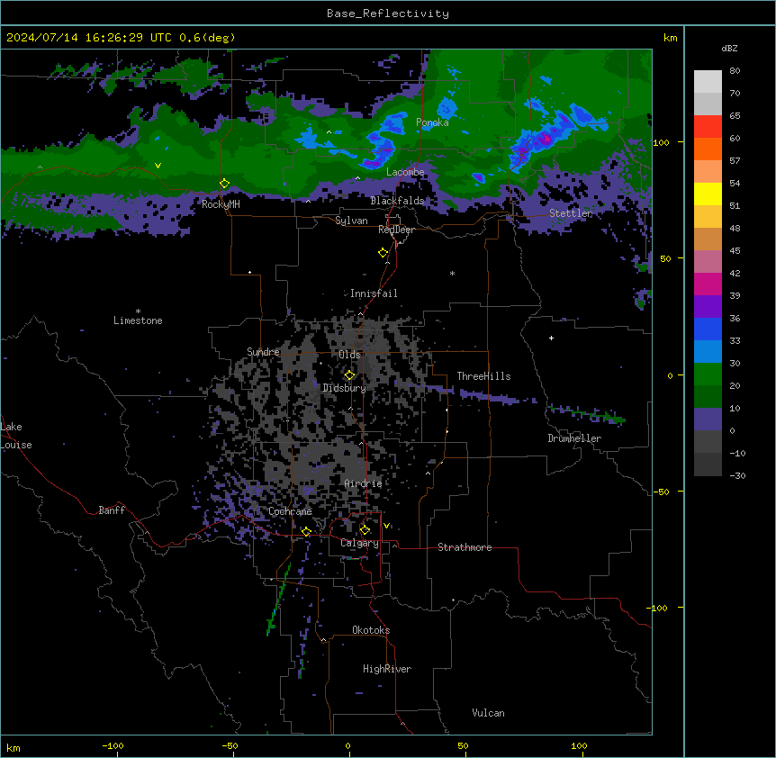The image size is (776, 758).
Task: Click the RedDeer city label
Action: coord(396,230)
